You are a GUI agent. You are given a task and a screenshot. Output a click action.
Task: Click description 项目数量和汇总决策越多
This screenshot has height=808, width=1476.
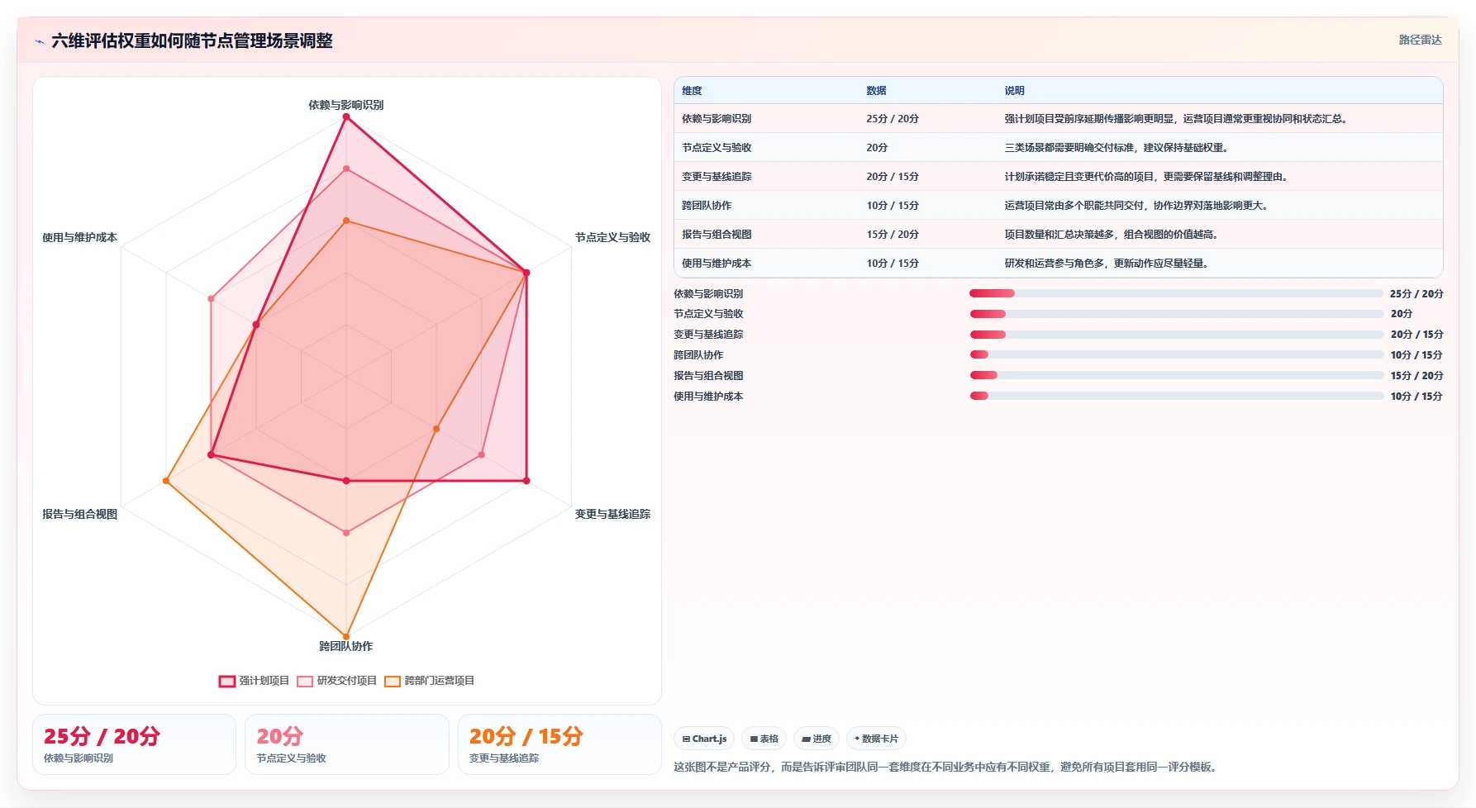click(x=1113, y=235)
